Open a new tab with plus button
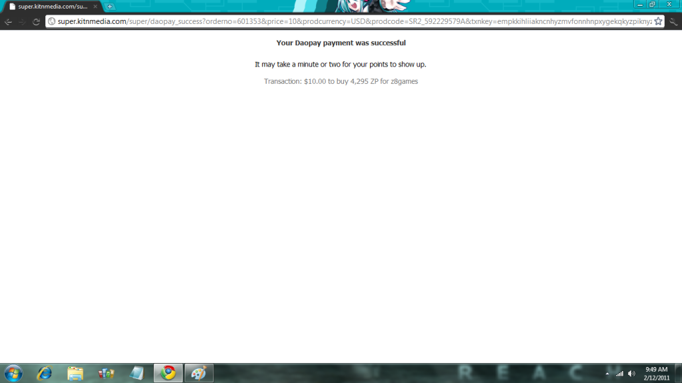 click(110, 7)
